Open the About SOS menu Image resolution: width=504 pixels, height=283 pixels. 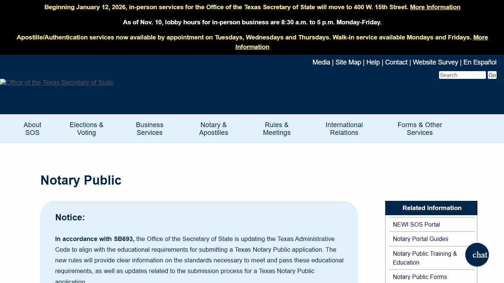[32, 128]
